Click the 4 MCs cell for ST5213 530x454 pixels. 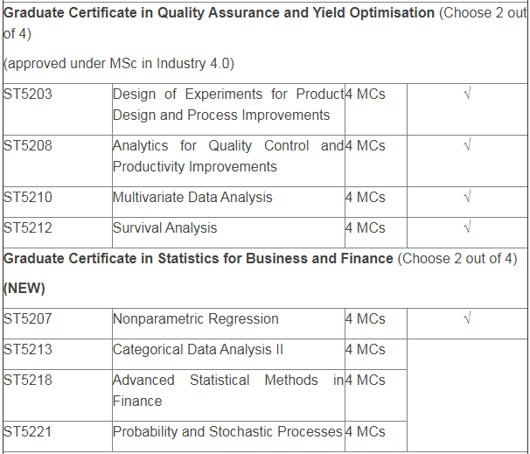366,350
